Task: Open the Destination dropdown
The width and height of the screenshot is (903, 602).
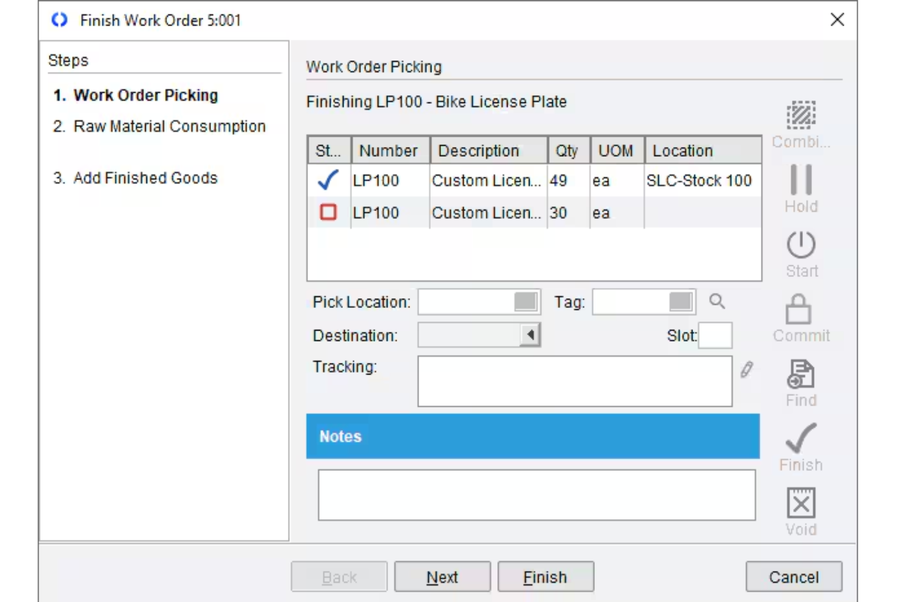Action: pyautogui.click(x=530, y=335)
